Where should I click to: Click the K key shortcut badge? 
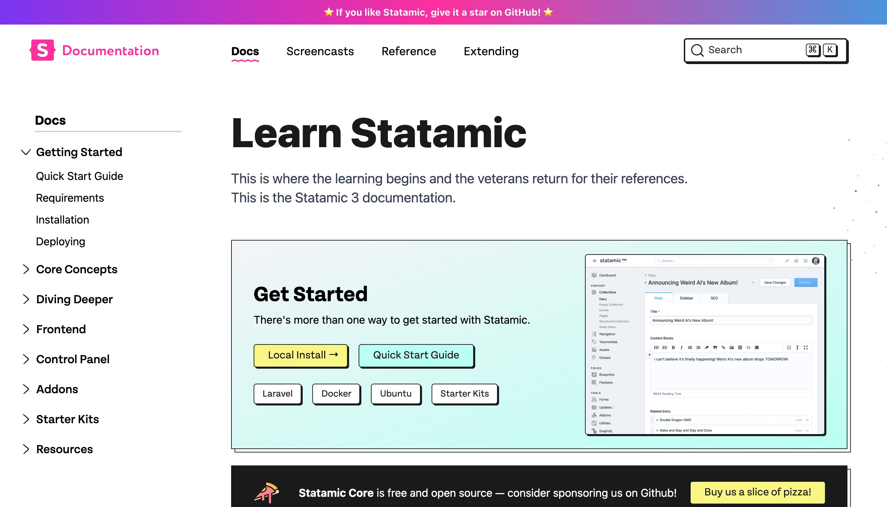(830, 50)
